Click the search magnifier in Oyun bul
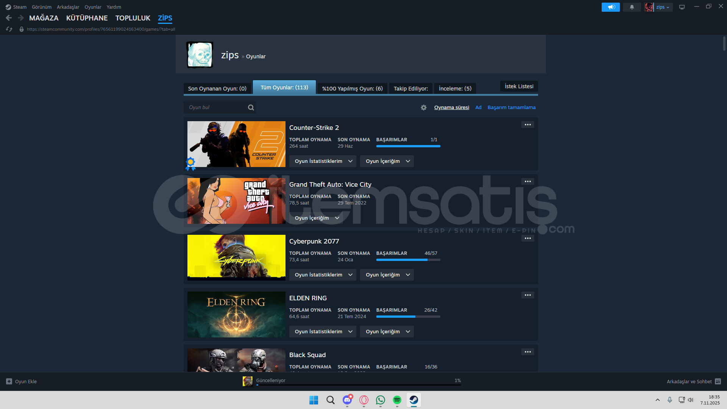The width and height of the screenshot is (727, 409). [251, 108]
